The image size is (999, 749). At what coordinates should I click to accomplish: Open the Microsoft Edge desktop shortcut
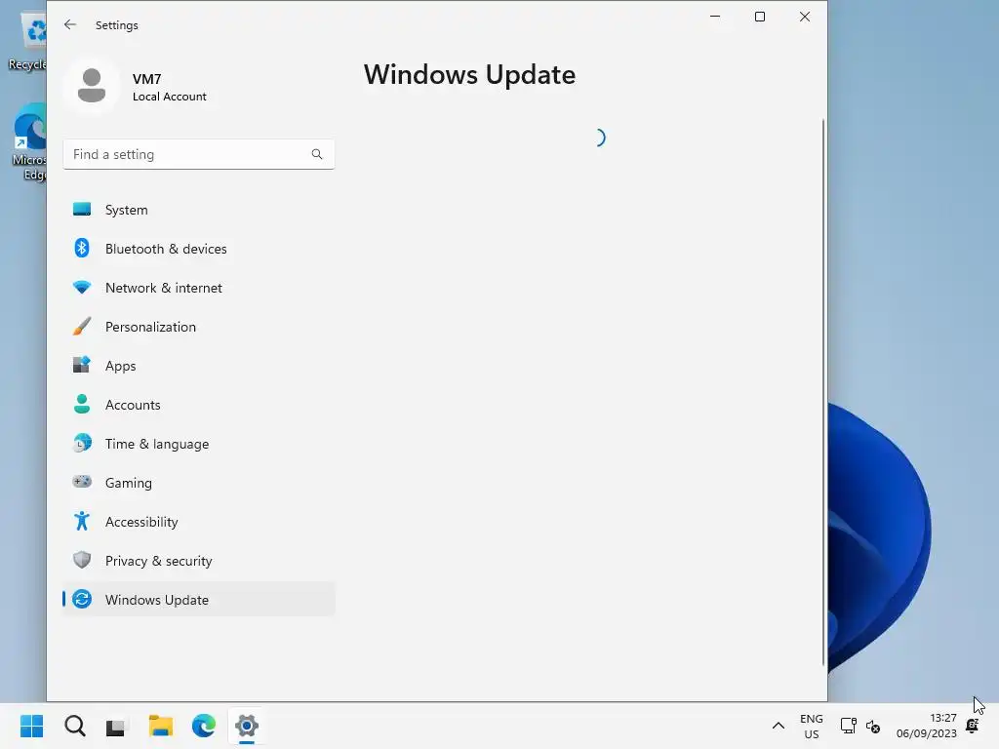(28, 142)
